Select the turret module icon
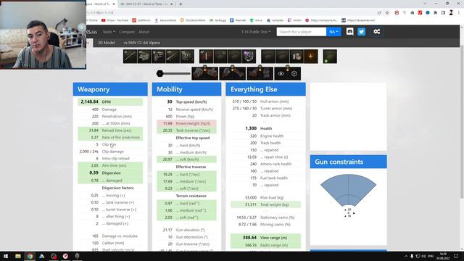 click(144, 57)
